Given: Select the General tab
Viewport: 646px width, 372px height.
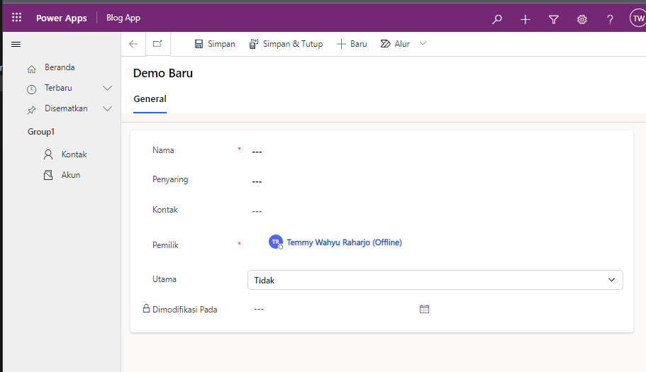Looking at the screenshot, I should 150,99.
